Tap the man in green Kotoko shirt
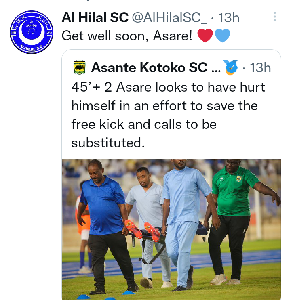Viewport: 291px width, 300px height. 236,221
